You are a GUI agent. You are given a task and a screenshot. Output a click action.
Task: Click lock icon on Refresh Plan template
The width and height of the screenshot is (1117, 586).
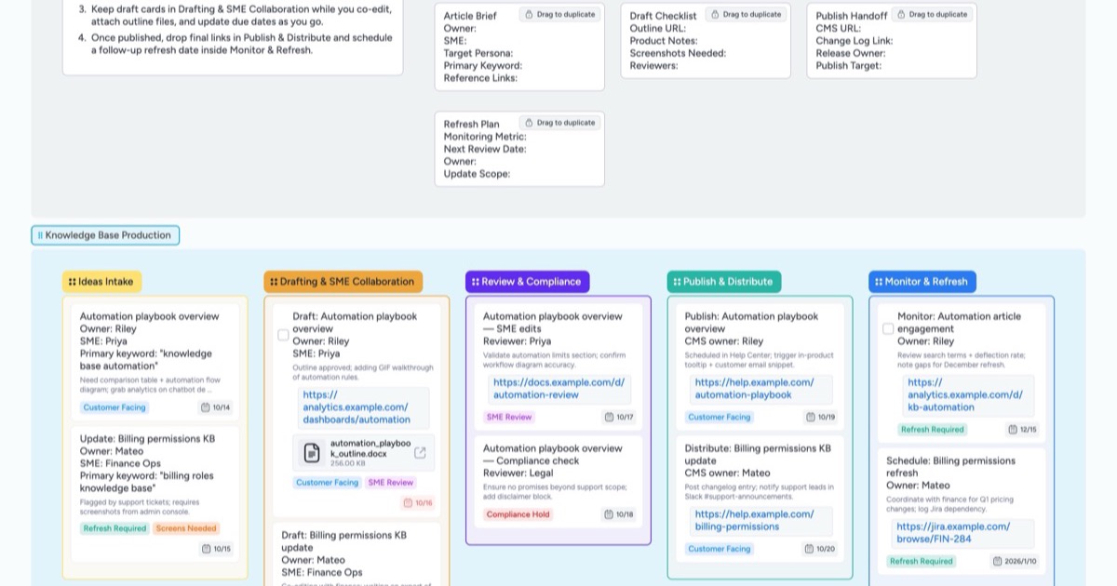[x=529, y=123]
